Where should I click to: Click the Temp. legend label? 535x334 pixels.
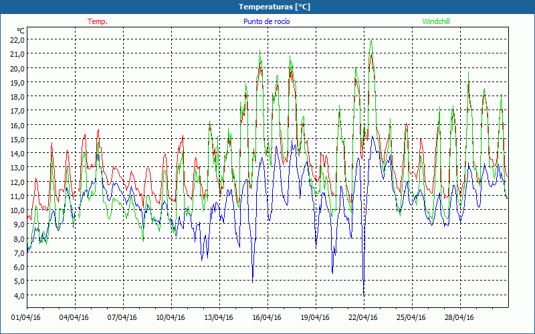click(98, 21)
